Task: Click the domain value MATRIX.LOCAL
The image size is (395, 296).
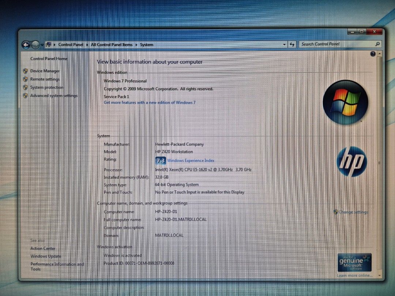Action: click(x=169, y=235)
